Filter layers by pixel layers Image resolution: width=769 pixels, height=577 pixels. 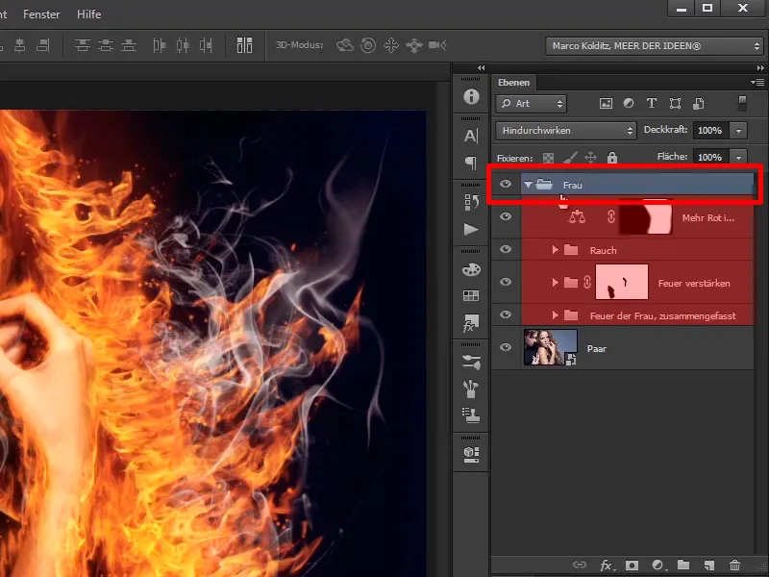tap(606, 104)
